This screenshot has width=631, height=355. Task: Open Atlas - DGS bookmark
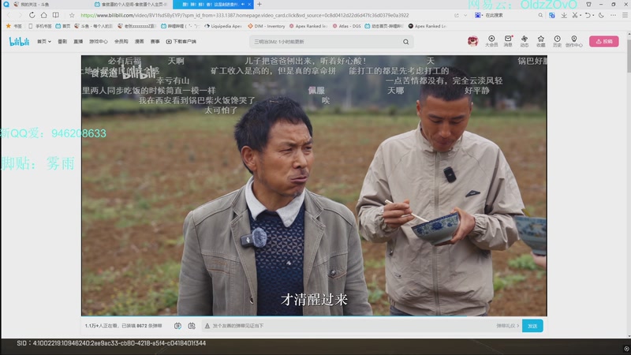(346, 26)
